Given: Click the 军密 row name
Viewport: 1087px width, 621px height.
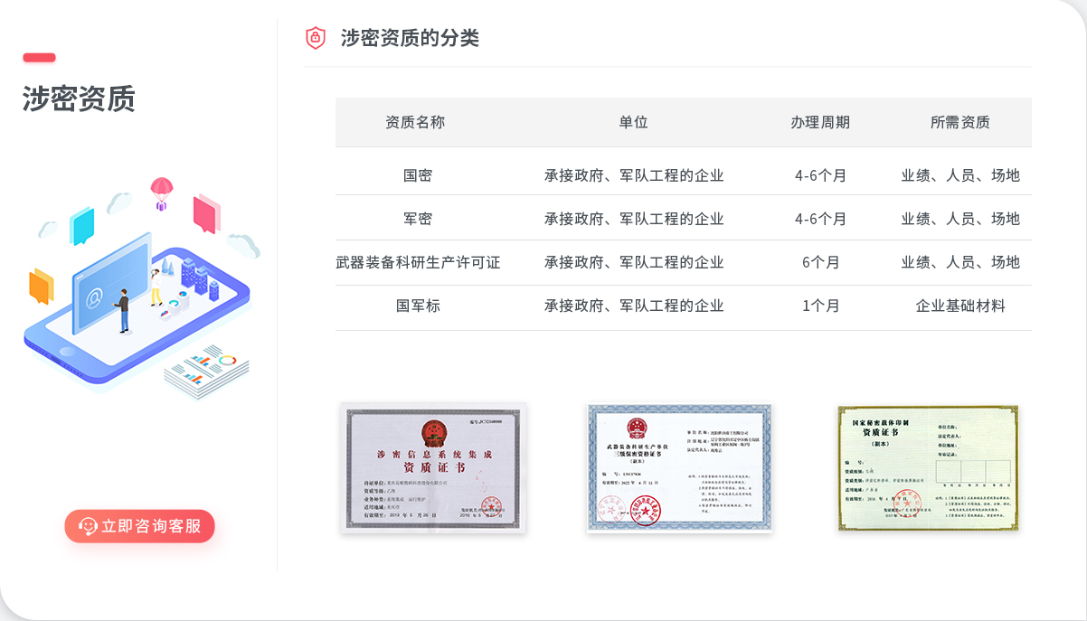Looking at the screenshot, I should (418, 219).
